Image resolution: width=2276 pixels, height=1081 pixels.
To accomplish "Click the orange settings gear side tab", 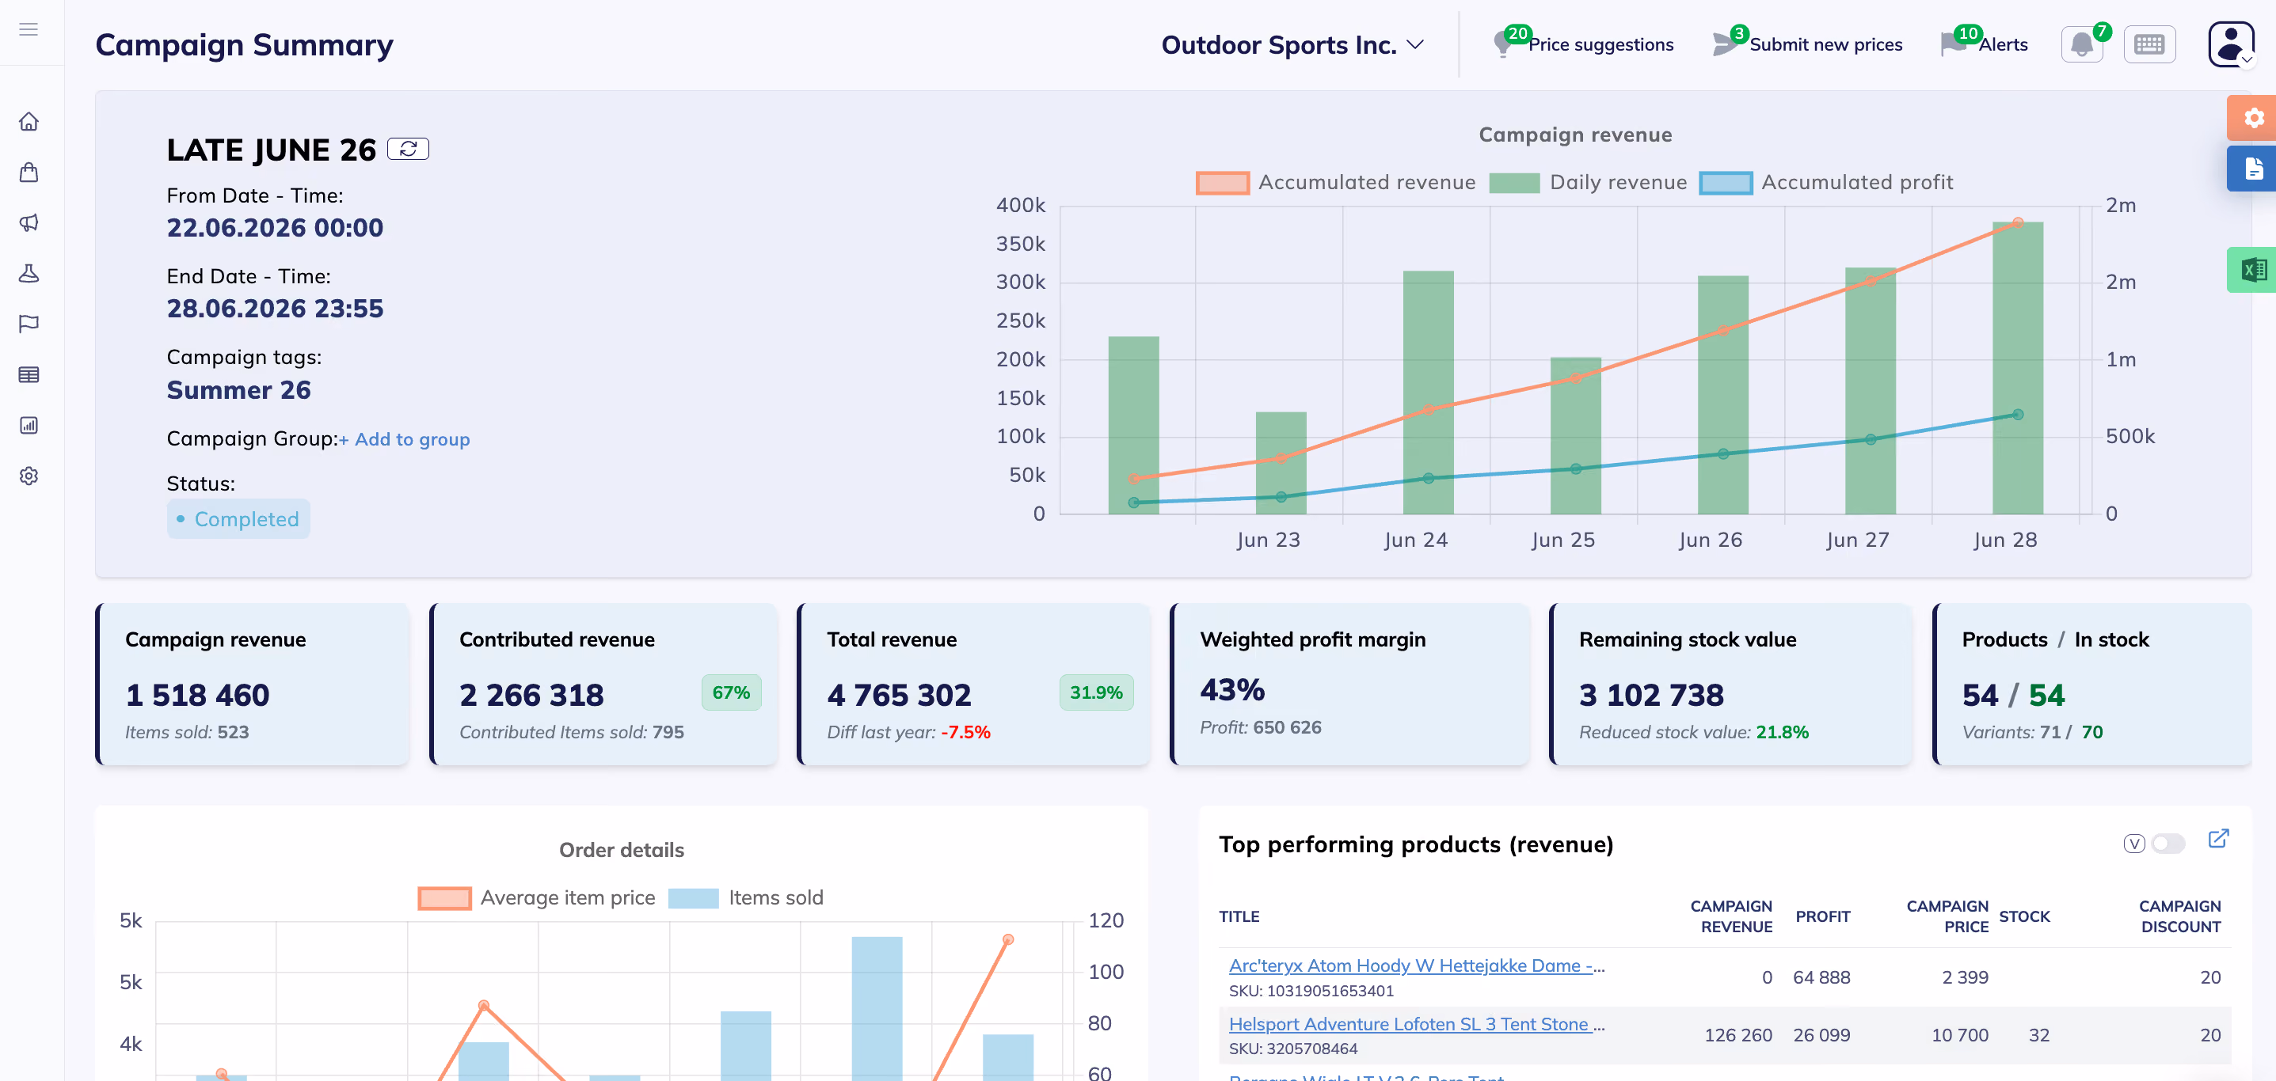I will click(2252, 117).
